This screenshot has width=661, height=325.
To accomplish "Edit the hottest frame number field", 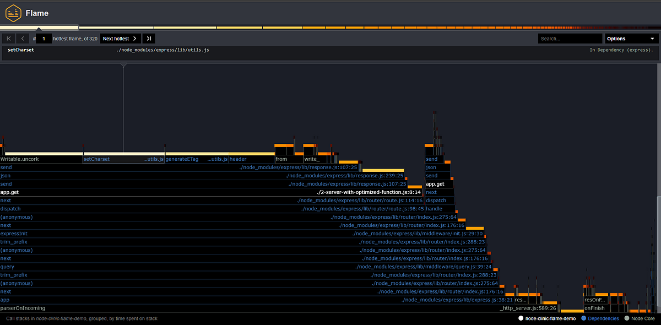I will coord(44,39).
